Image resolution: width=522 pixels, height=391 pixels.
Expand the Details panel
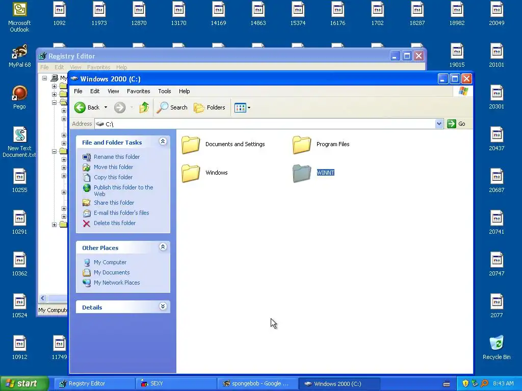pyautogui.click(x=163, y=306)
